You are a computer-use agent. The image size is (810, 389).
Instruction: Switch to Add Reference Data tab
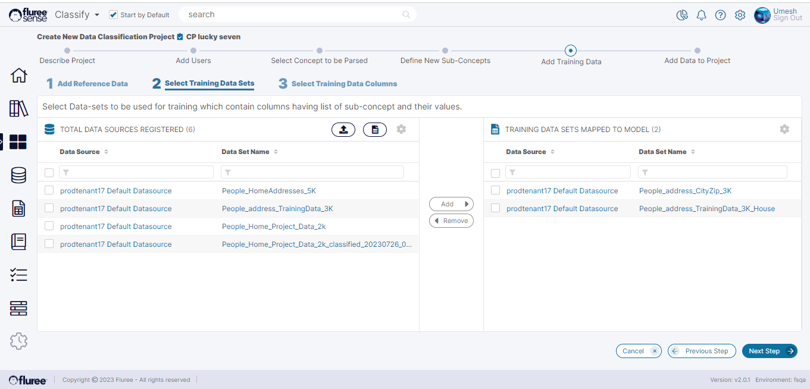(x=92, y=84)
